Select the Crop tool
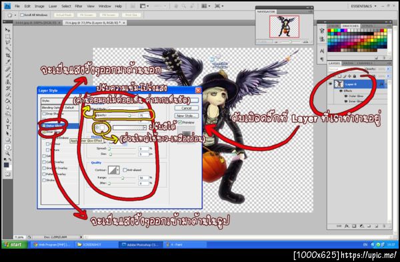This screenshot has width=400, height=262. coord(7,55)
